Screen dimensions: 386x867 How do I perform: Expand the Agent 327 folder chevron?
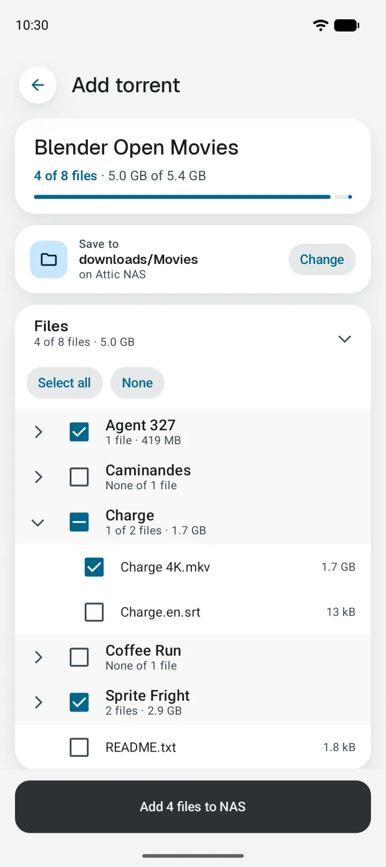[38, 432]
